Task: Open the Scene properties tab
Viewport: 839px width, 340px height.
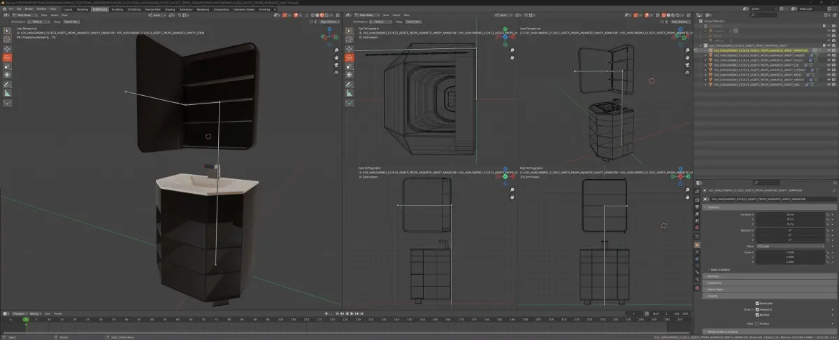Action: (697, 220)
